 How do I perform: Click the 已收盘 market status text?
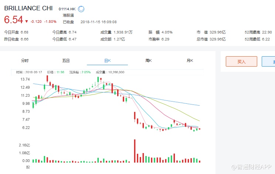tap(69, 21)
